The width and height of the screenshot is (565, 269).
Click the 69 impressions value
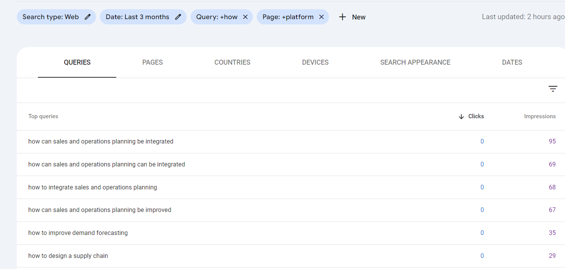tap(552, 165)
